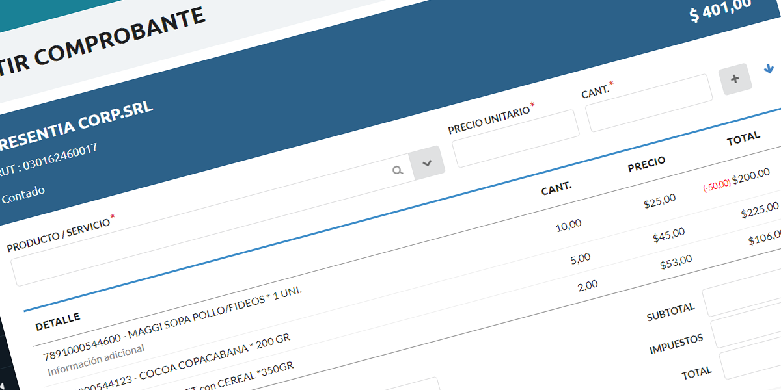This screenshot has width=781, height=390.
Task: Focus the Cant. quantity input field
Action: click(649, 103)
